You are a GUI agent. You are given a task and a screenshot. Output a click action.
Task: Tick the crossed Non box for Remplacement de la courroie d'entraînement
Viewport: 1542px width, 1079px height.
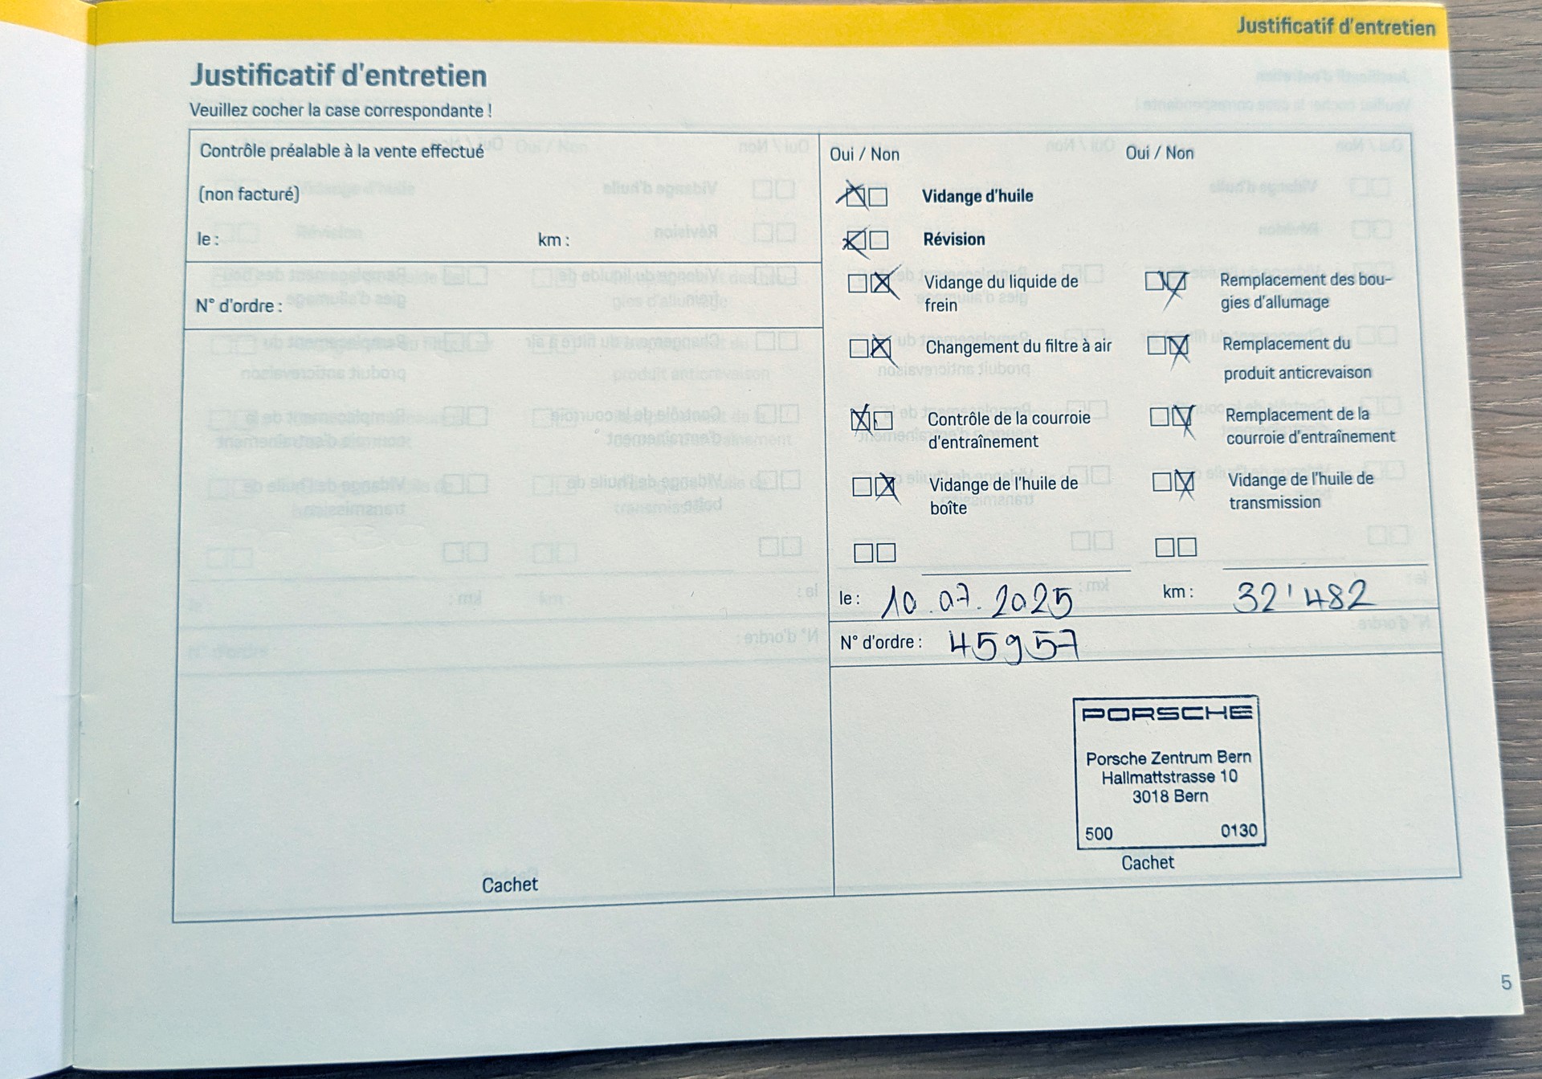[1182, 416]
